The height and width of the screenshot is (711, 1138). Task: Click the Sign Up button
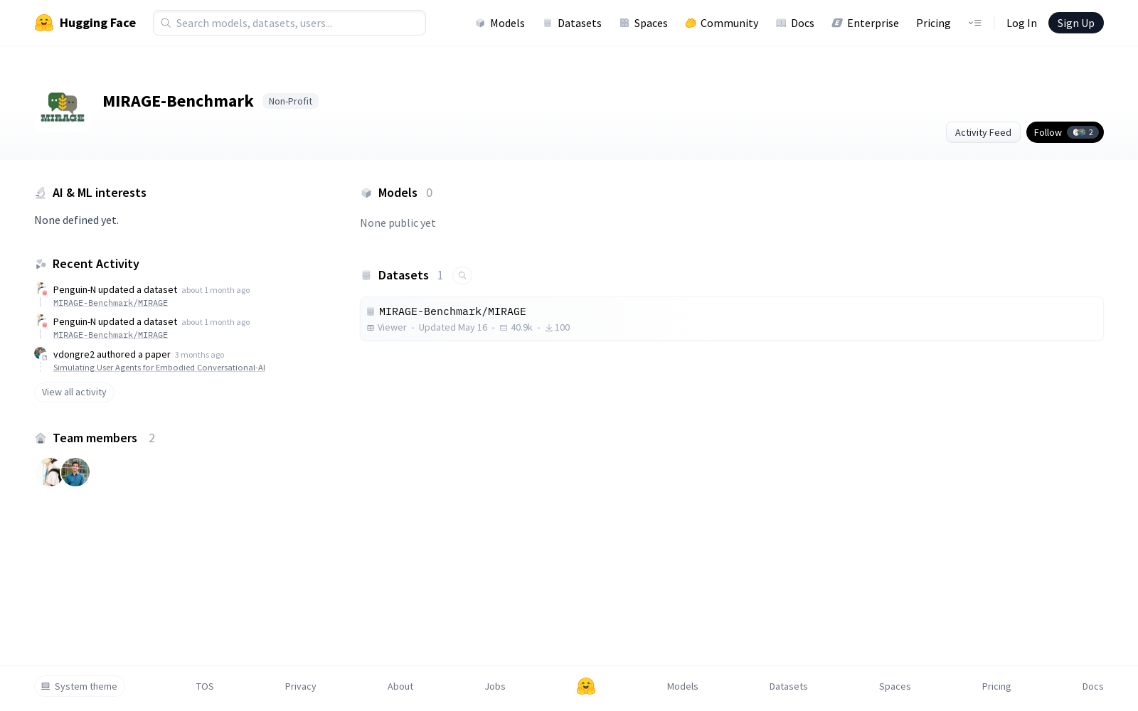point(1075,23)
